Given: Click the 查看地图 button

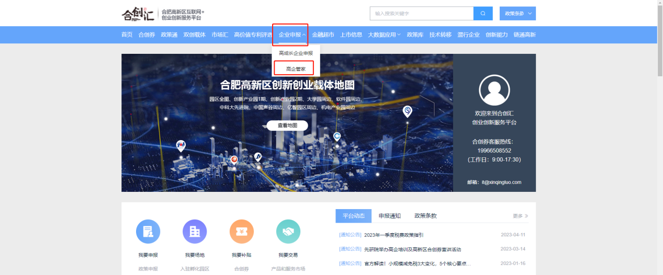Looking at the screenshot, I should [287, 125].
